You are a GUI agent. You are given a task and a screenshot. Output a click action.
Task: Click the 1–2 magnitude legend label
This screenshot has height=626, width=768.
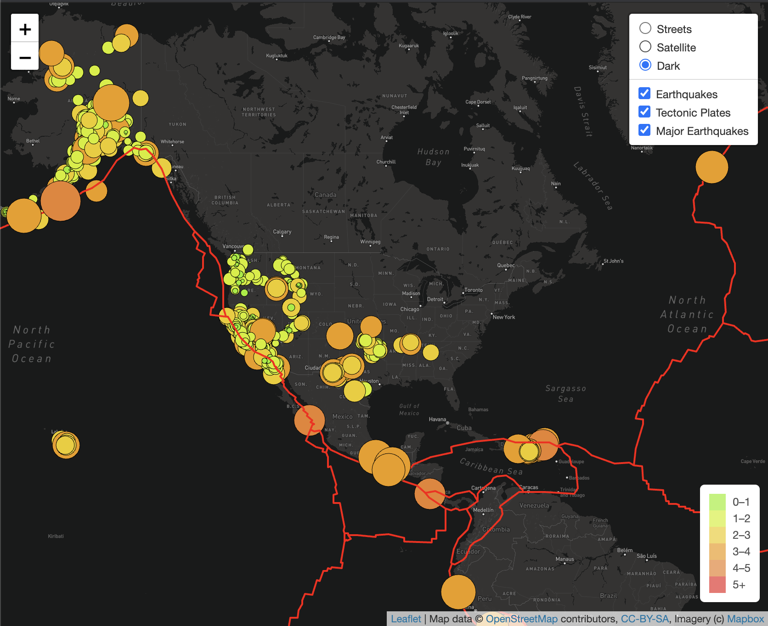[741, 519]
